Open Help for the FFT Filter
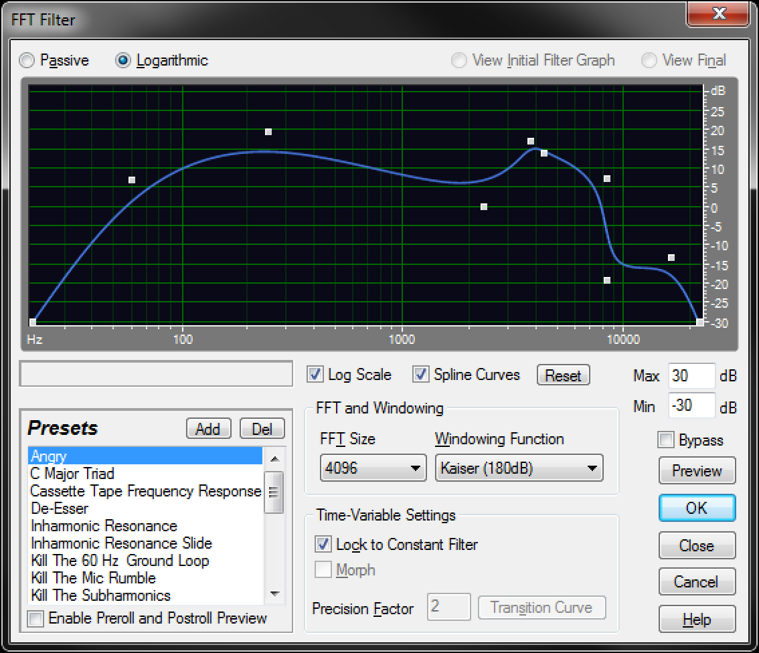759x653 pixels. pyautogui.click(x=697, y=619)
